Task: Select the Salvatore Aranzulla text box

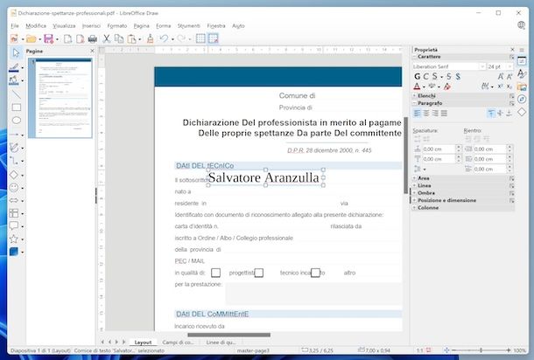Action: [x=263, y=177]
